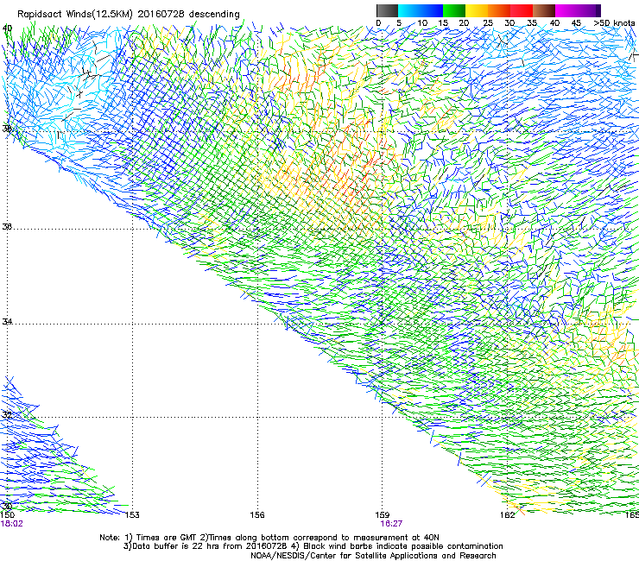Click the '32' latitude label

click(x=7, y=414)
